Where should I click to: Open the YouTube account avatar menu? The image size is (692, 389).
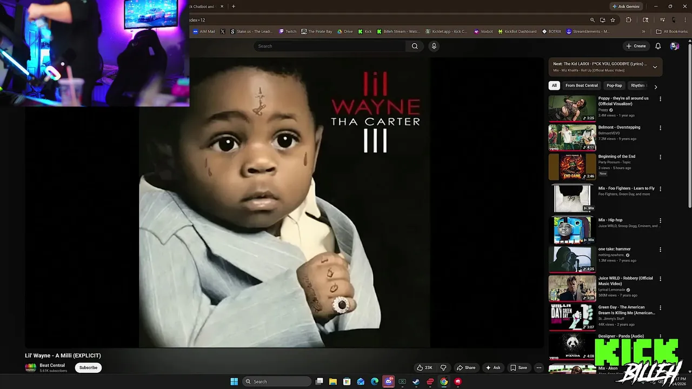(674, 46)
